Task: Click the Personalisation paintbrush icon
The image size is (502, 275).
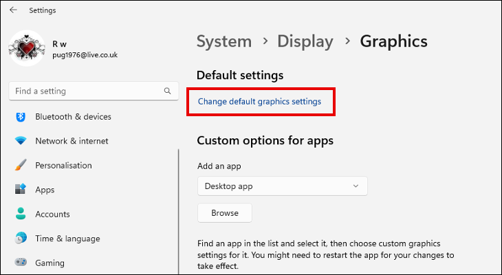Action: pyautogui.click(x=21, y=165)
